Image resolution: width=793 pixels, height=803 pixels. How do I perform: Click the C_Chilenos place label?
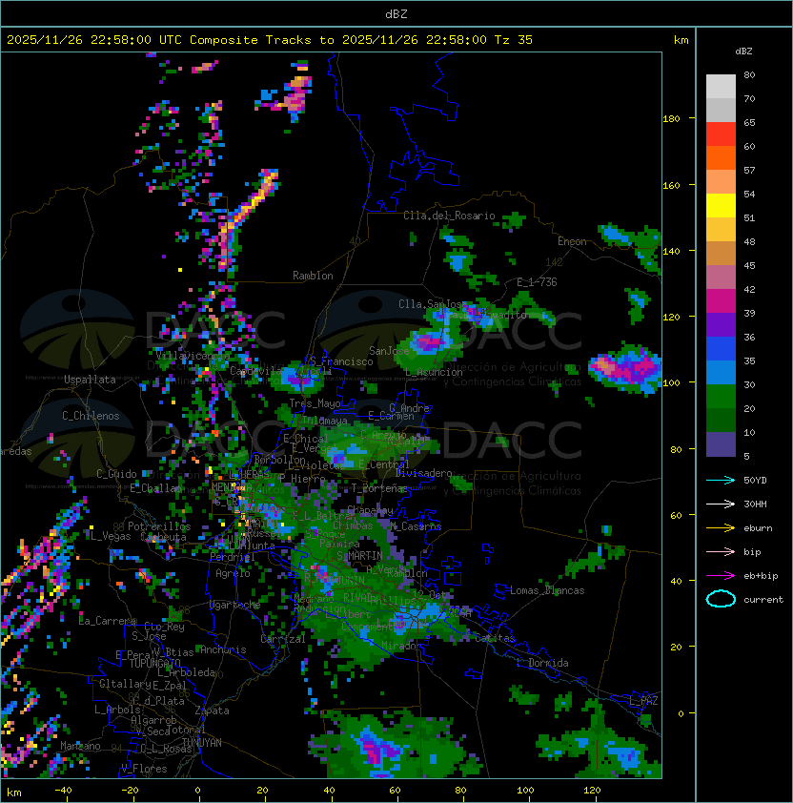(91, 416)
